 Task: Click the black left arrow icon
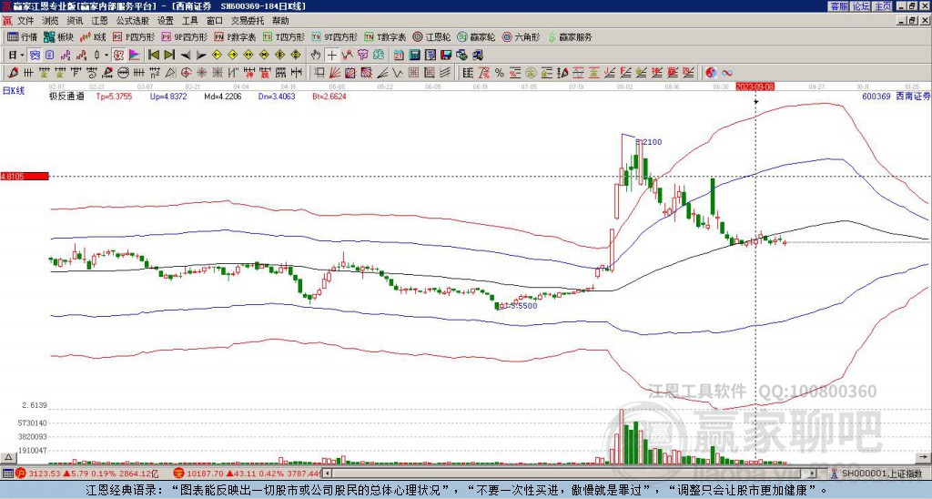coord(186,55)
